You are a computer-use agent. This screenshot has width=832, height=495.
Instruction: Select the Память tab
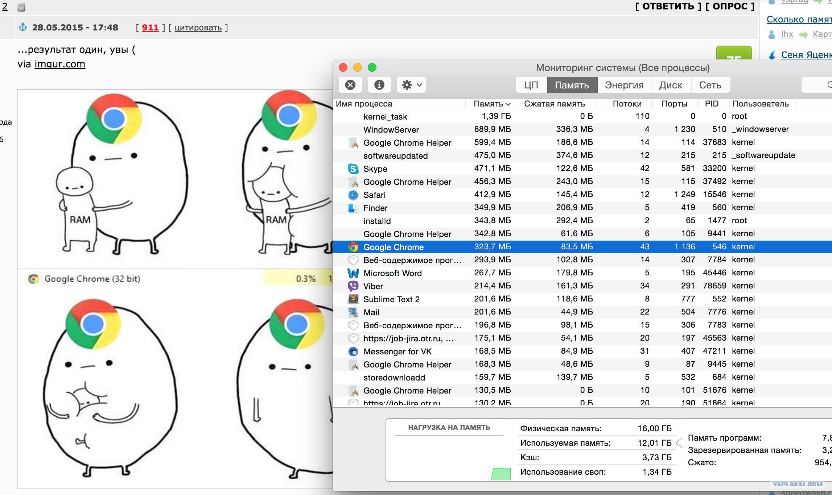[x=572, y=85]
